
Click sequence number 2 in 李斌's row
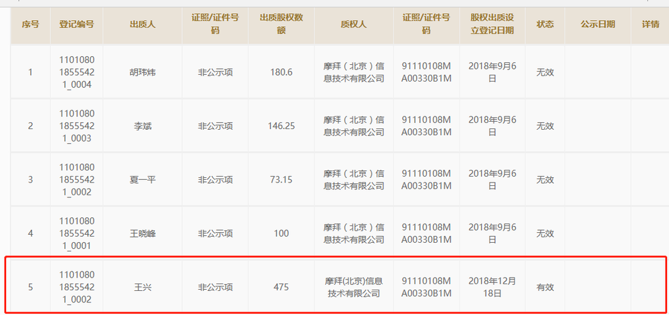pos(30,126)
